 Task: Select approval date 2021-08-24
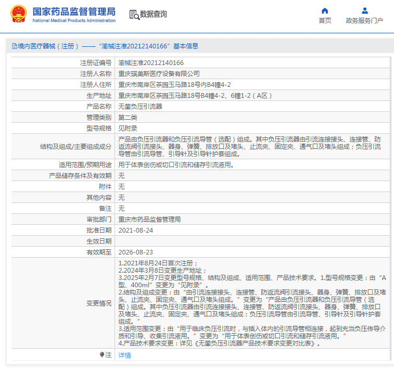click(136, 231)
